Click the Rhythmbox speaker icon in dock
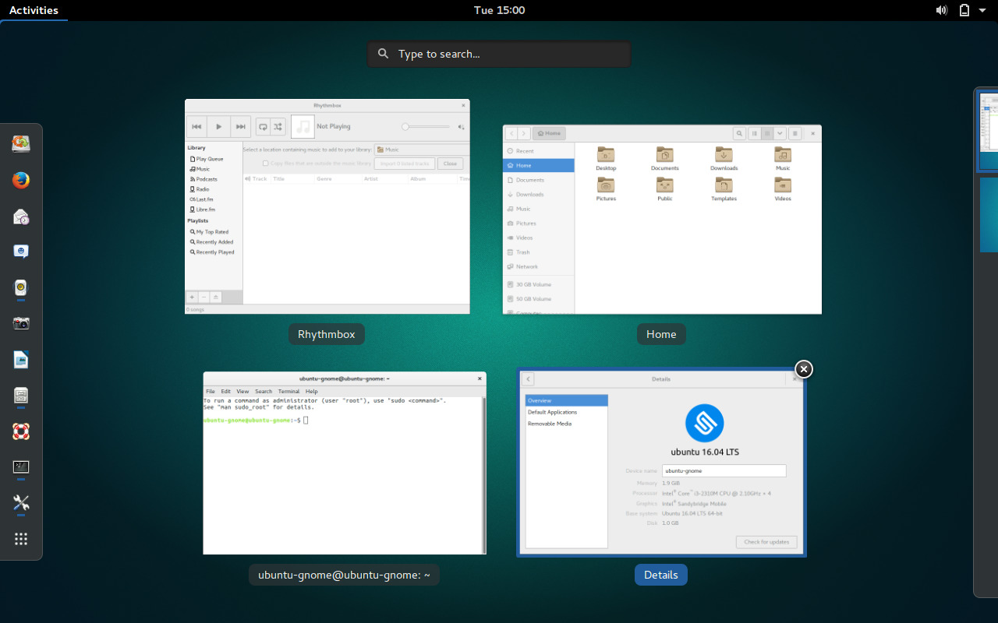 [x=21, y=287]
